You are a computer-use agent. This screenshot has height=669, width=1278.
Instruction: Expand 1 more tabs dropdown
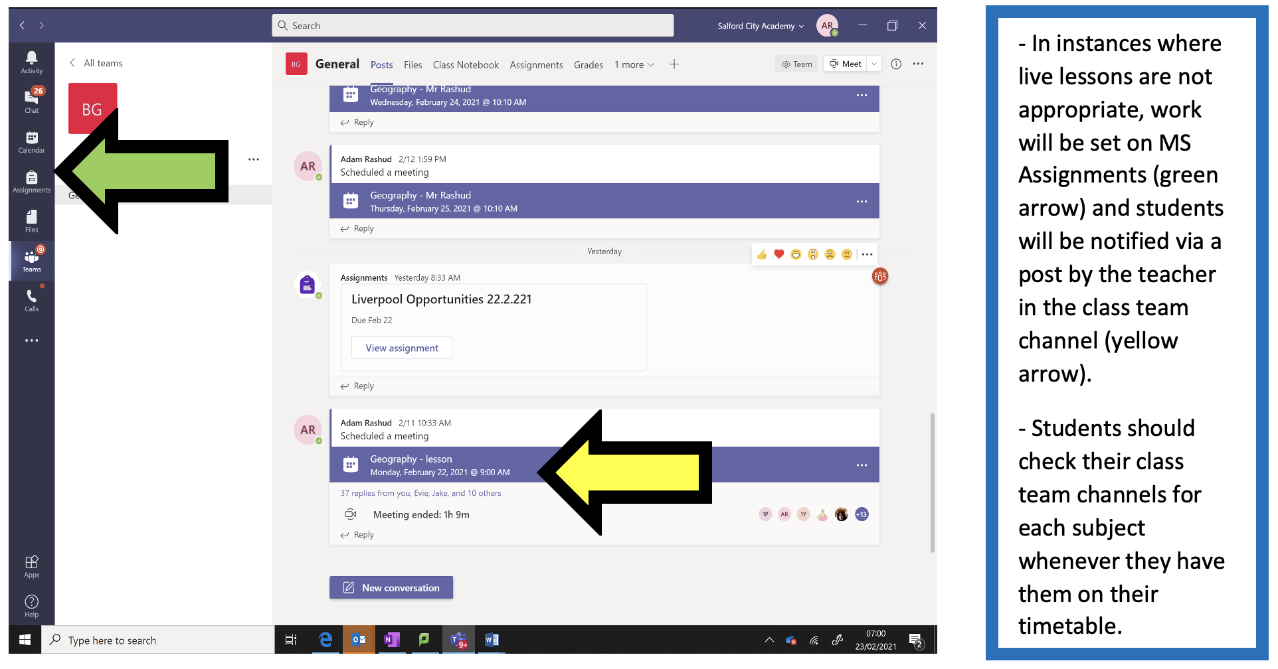634,64
